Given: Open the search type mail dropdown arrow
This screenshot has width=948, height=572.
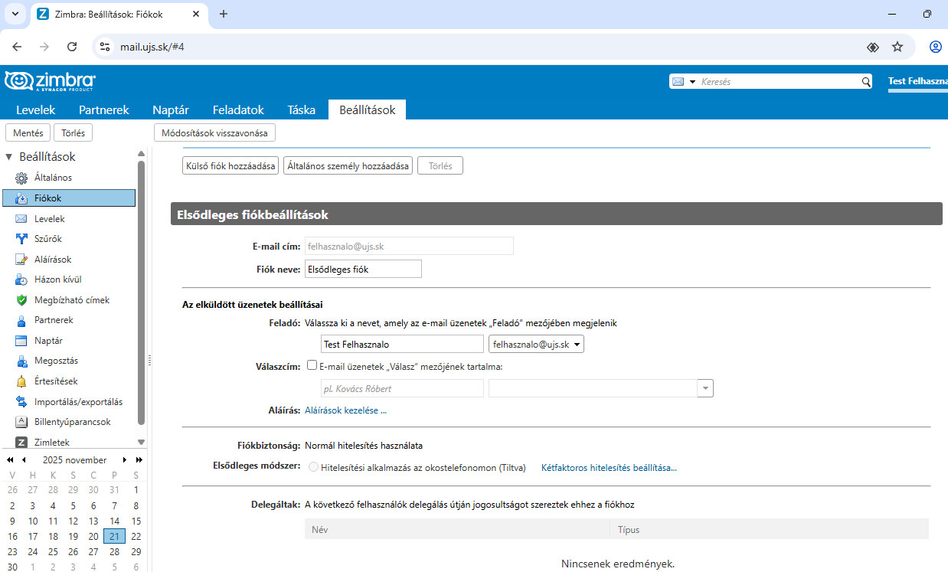Looking at the screenshot, I should tap(692, 82).
